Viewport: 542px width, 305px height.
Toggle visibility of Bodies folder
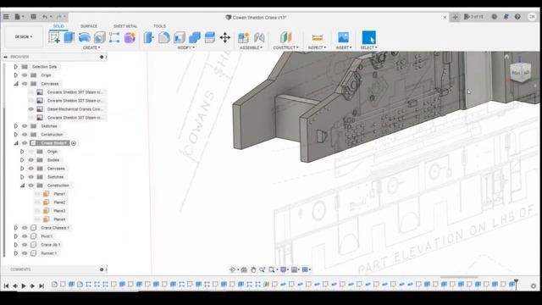click(31, 160)
